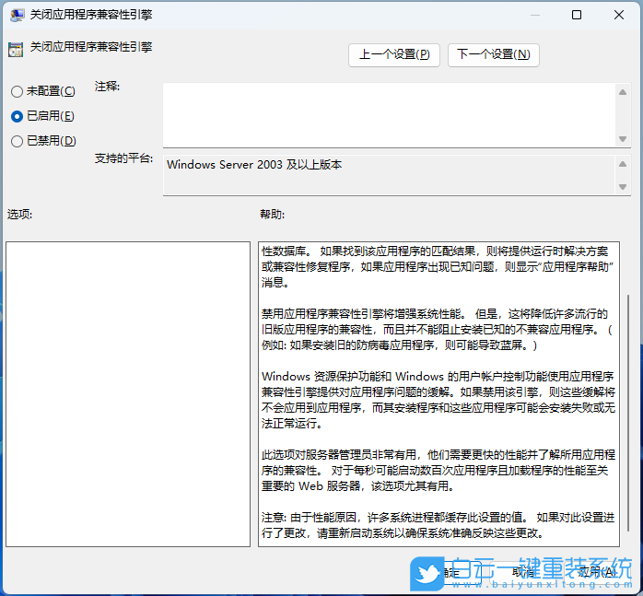This screenshot has height=596, width=643.
Task: Click the help paragraph starting 注意: 由于性能原因
Action: pyautogui.click(x=438, y=525)
